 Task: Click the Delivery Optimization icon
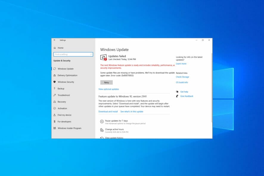tap(55, 75)
